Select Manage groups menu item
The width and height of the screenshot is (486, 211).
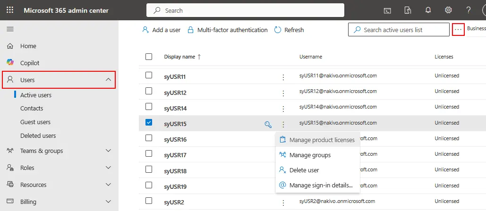tap(318, 155)
